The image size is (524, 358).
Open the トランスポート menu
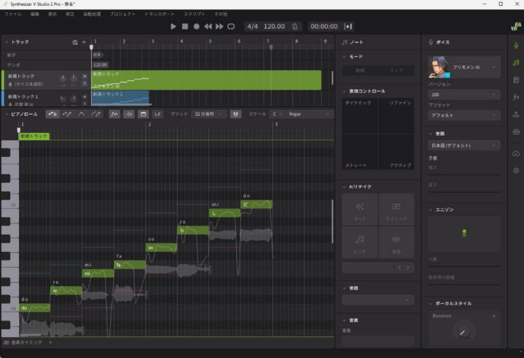(x=159, y=14)
